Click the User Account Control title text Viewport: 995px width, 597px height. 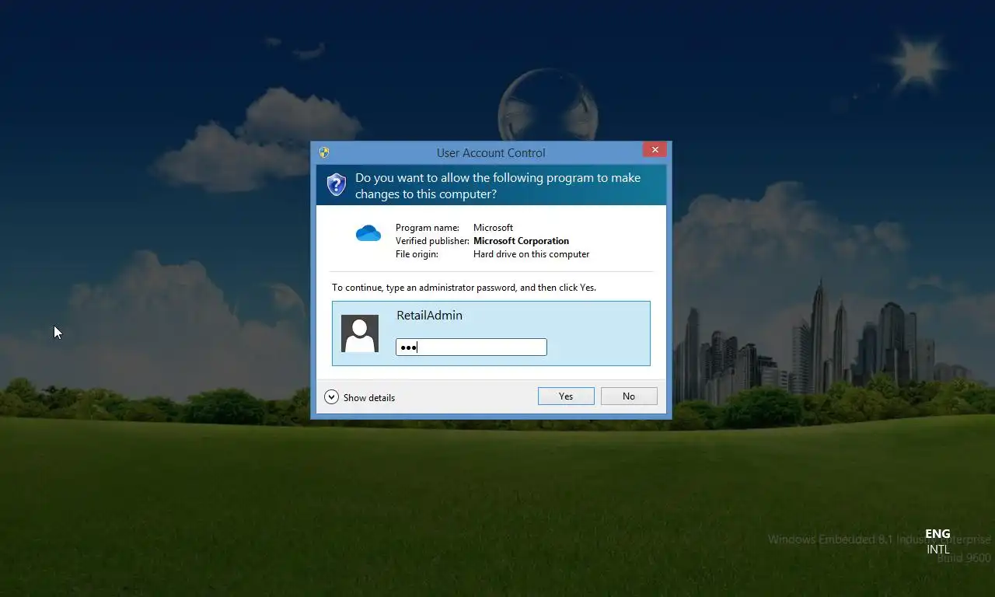(x=491, y=153)
